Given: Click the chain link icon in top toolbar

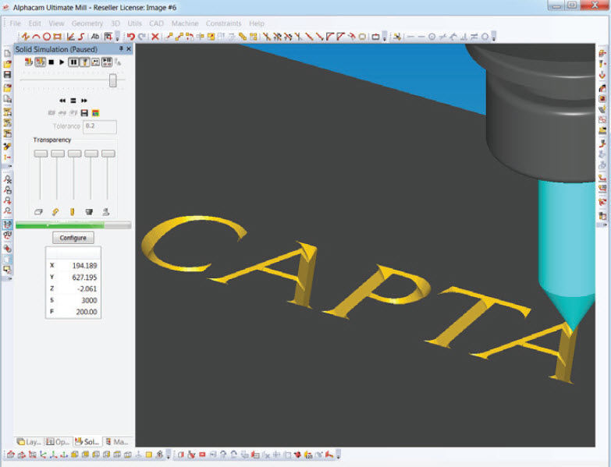Looking at the screenshot, I should pyautogui.click(x=243, y=37).
